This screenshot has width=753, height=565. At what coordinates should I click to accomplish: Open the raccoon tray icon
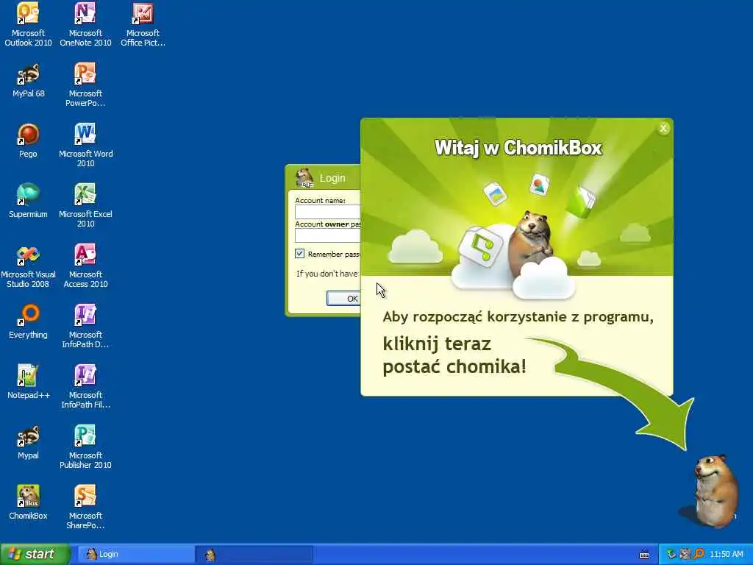[x=685, y=555]
